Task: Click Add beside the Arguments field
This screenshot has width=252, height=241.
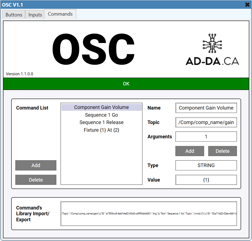Action: [x=190, y=151]
